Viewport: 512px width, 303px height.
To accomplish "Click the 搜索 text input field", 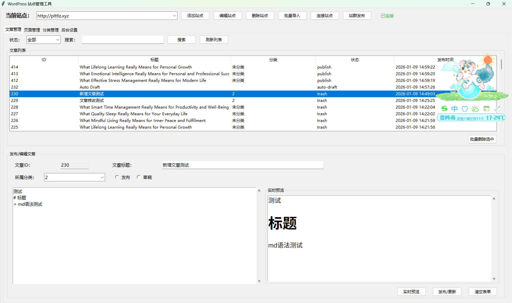I will point(123,40).
